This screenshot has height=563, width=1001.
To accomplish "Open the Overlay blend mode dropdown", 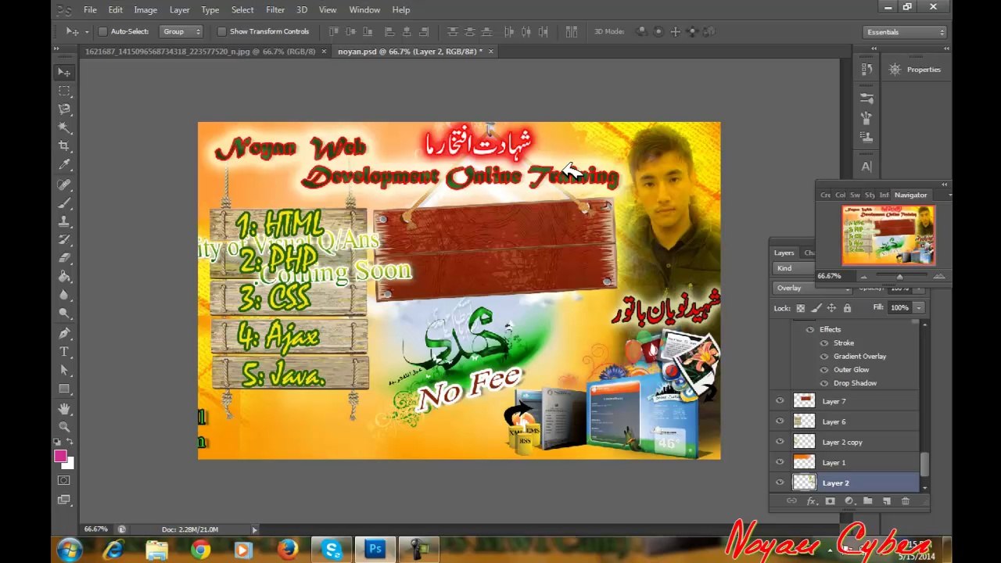I will click(813, 288).
